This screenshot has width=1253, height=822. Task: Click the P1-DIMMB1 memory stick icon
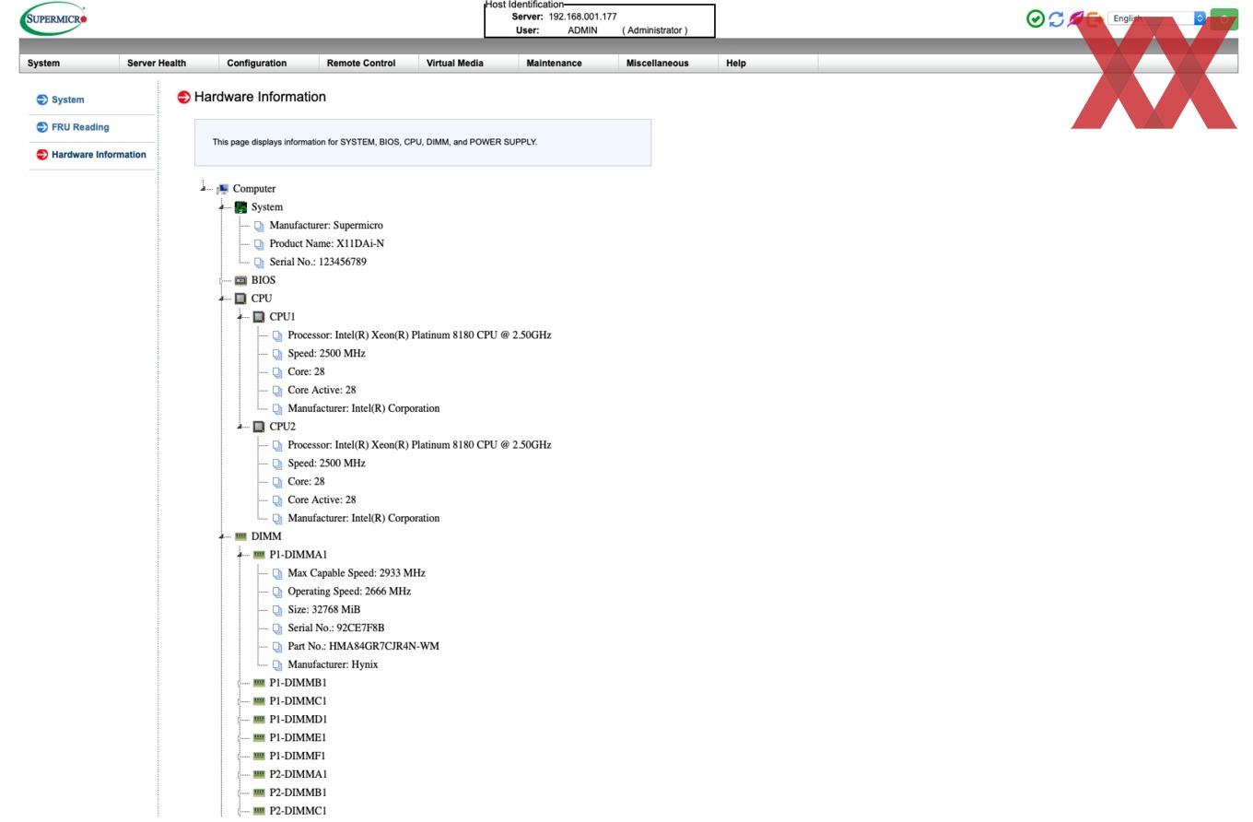coord(259,683)
